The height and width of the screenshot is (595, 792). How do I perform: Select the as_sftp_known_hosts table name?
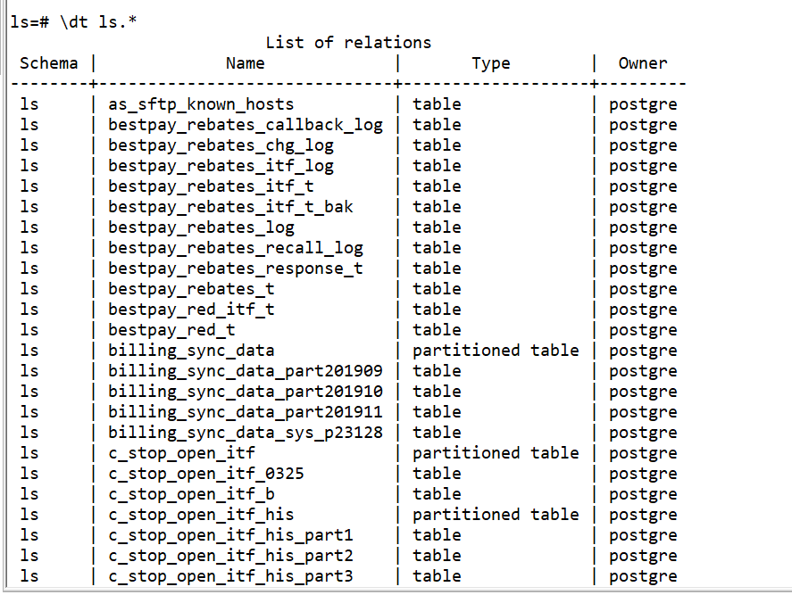tap(201, 104)
